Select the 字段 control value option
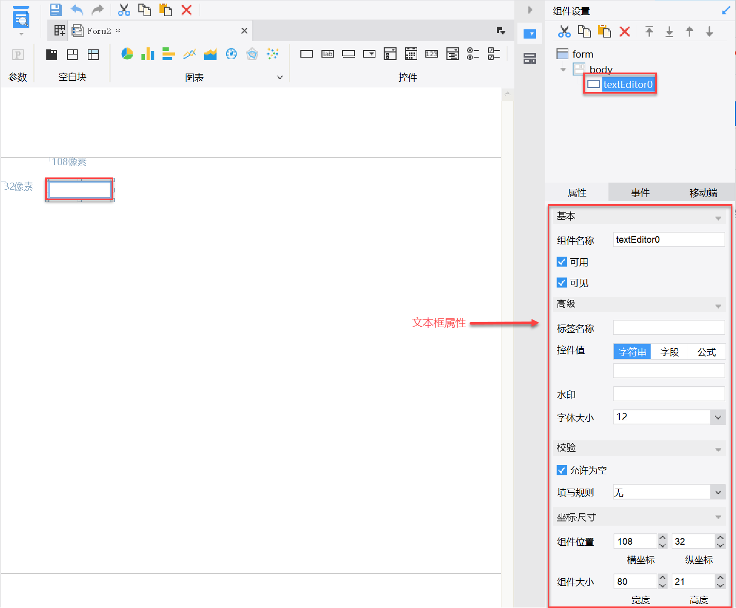This screenshot has width=736, height=608. pyautogui.click(x=670, y=352)
